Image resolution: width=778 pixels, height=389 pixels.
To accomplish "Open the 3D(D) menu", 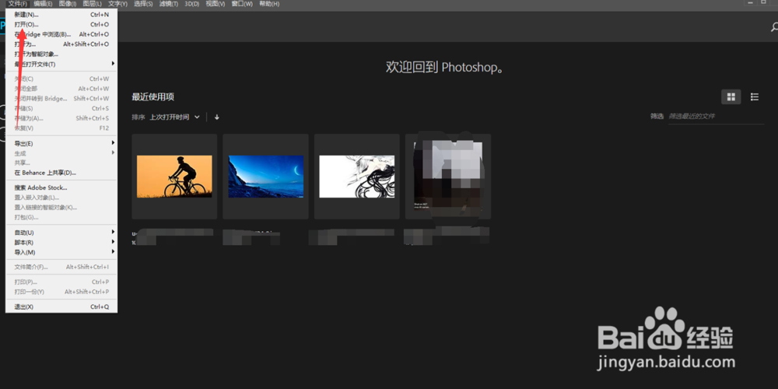I will pos(191,4).
